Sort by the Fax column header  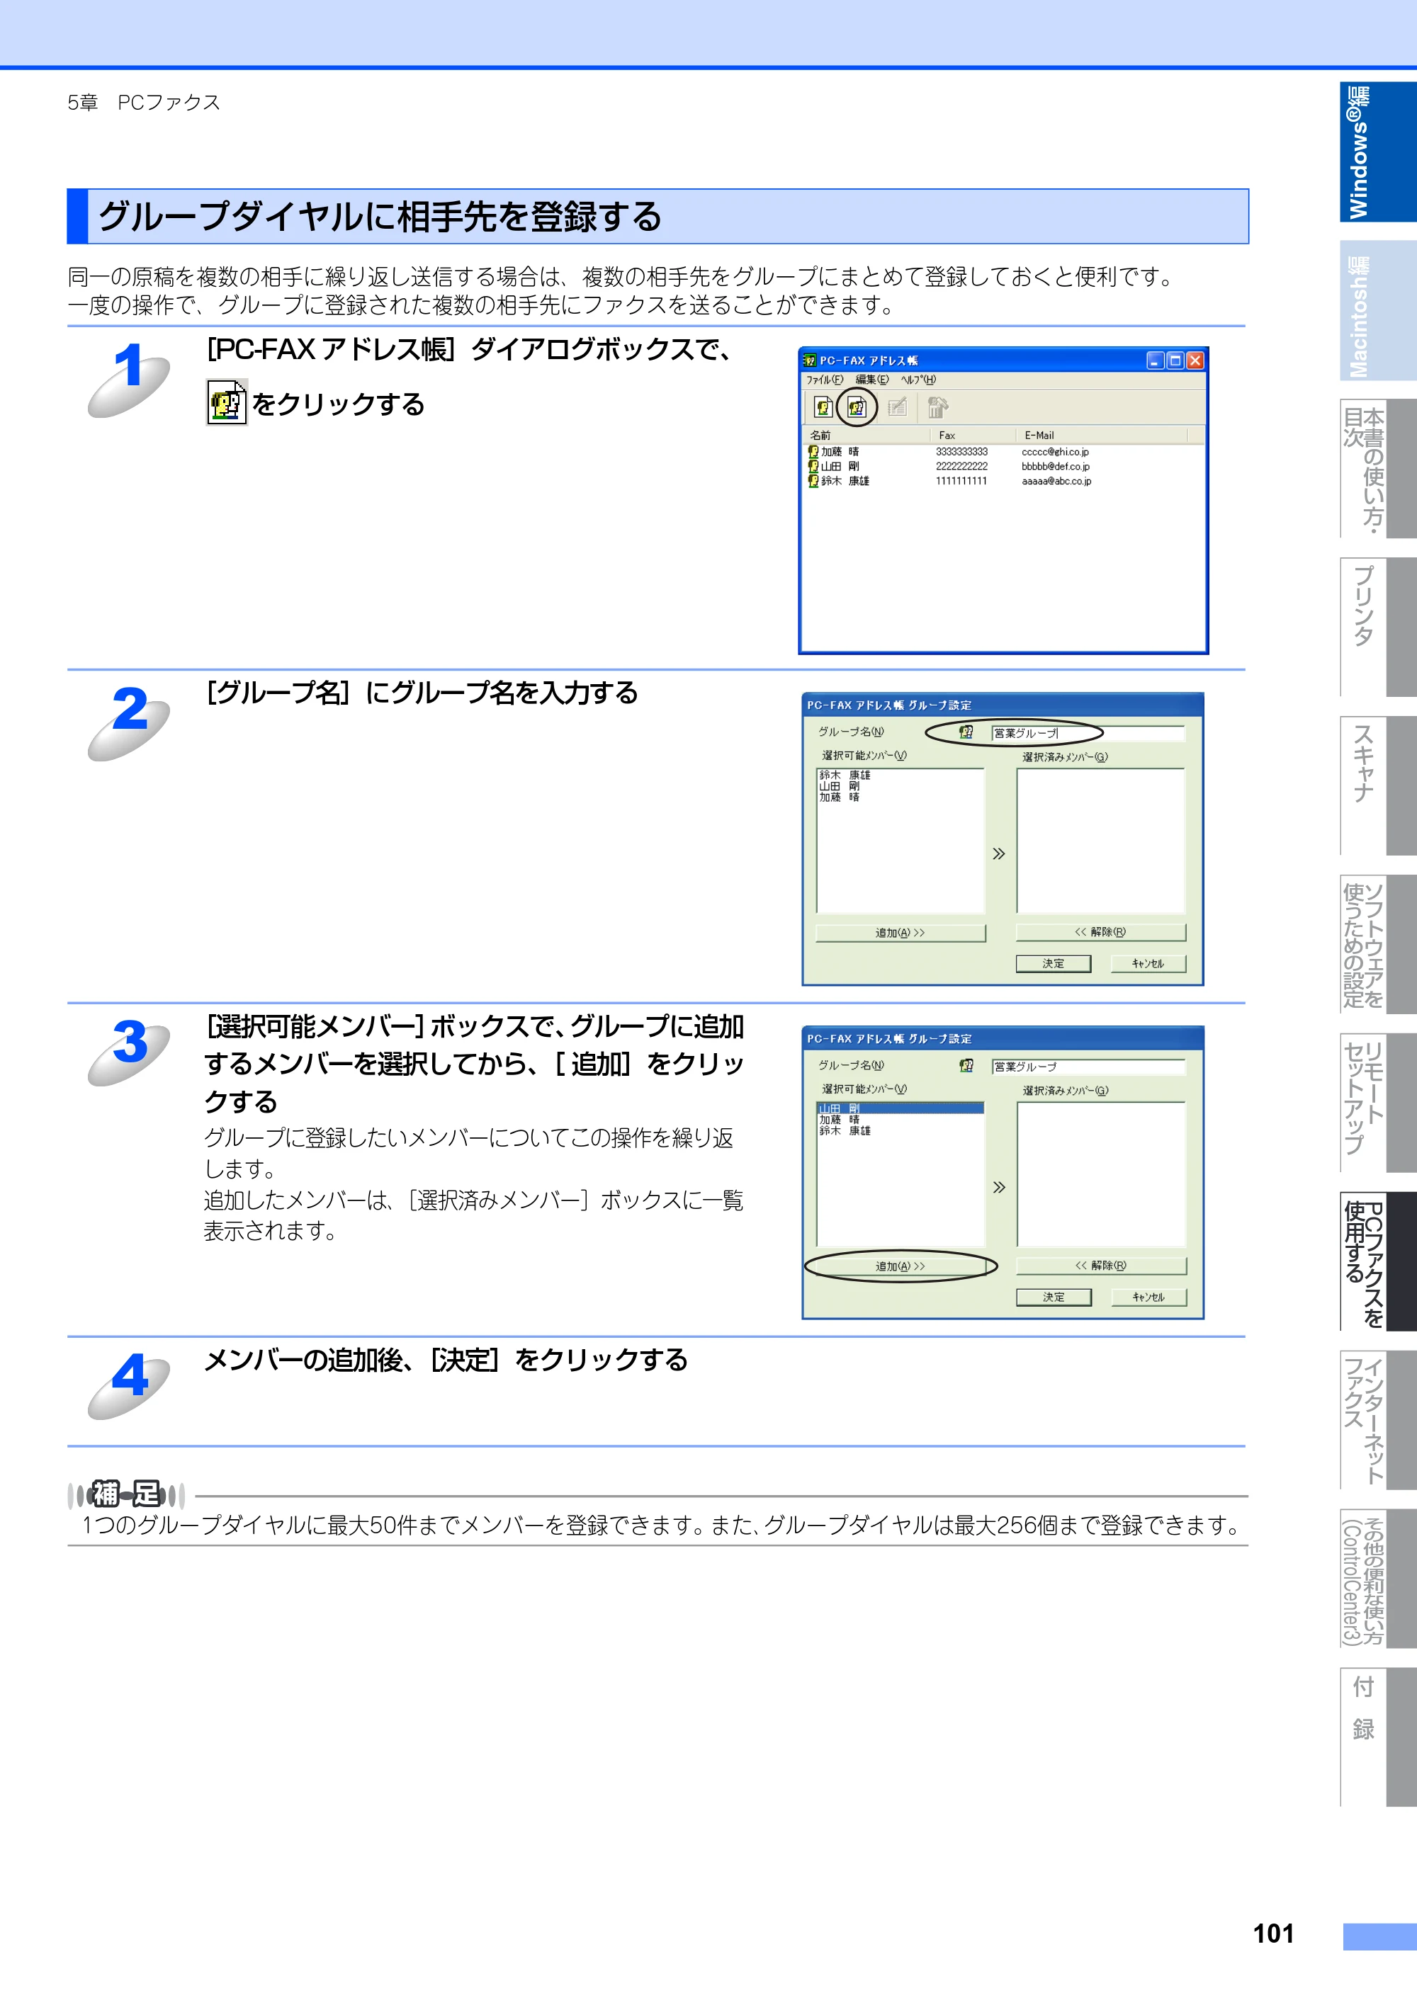972,435
